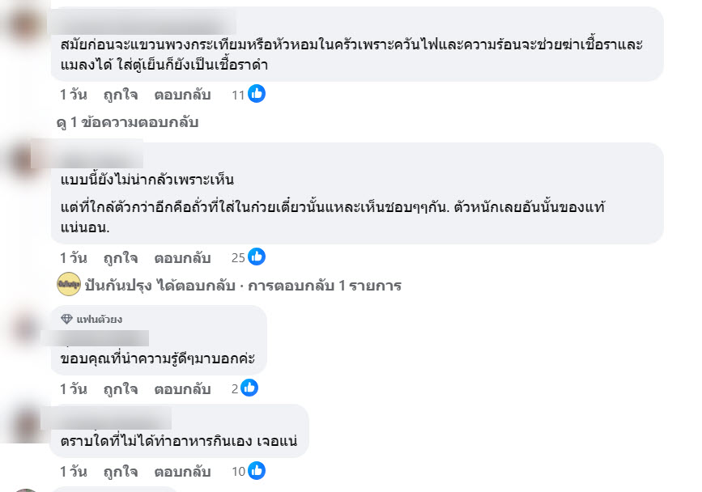Screen dimensions: 702x492
Task: Like the peanut noodle comment via ถูกใจ
Action: point(121,258)
